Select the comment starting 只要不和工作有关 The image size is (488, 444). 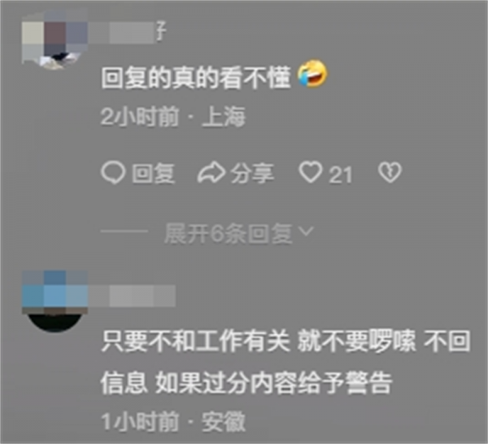tap(285, 362)
